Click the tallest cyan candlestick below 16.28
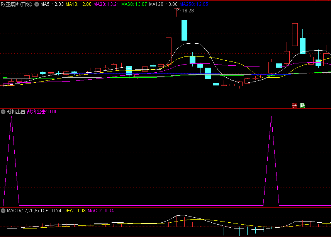Screen dimensions: 331x237 (x=185, y=30)
